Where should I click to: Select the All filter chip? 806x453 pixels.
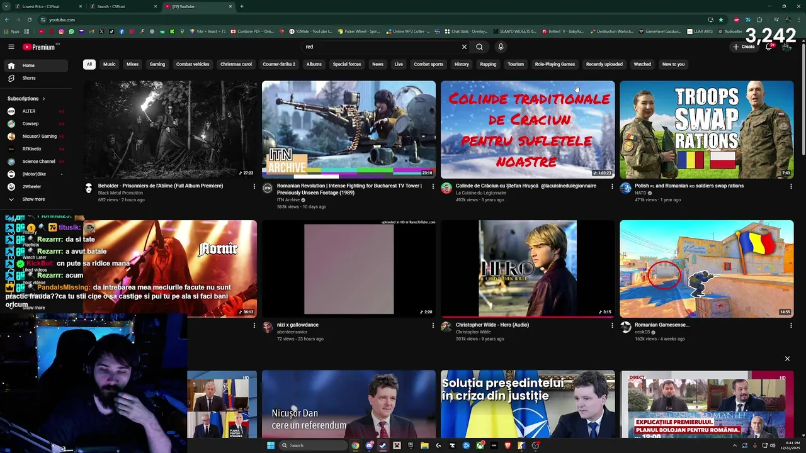[x=89, y=64]
